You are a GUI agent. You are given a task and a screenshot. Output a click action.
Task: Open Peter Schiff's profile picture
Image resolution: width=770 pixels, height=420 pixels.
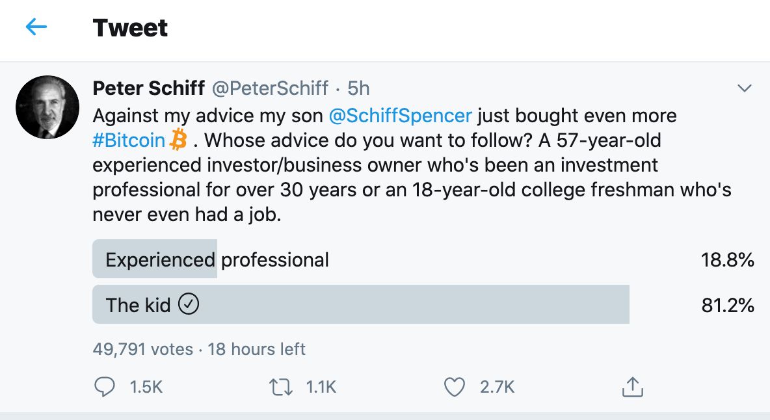coord(47,107)
